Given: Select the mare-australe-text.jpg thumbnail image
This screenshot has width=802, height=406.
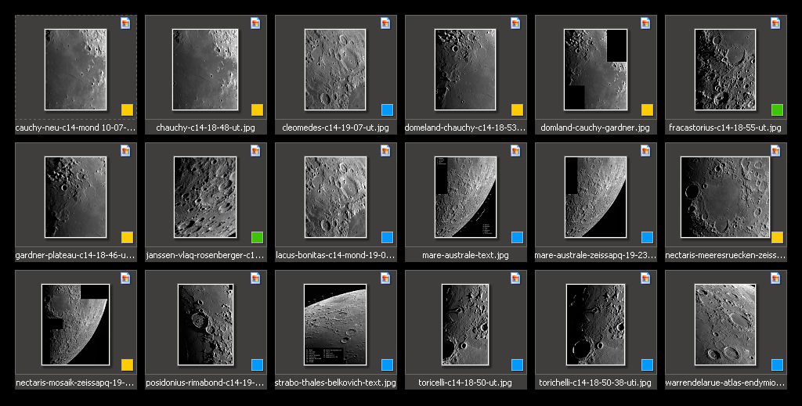Looking at the screenshot, I should (465, 196).
